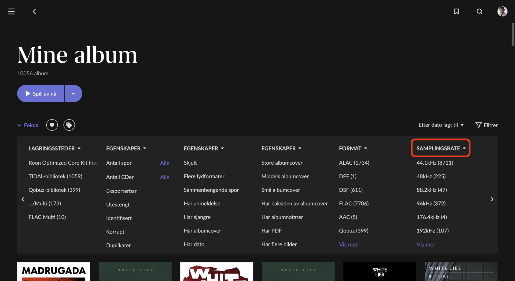The width and height of the screenshot is (515, 281).
Task: Select the Skjult property
Action: pos(190,163)
